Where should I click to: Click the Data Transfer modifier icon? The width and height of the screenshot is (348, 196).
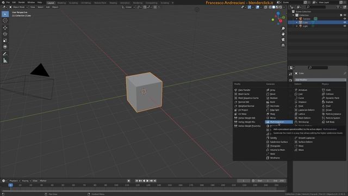pos(235,90)
